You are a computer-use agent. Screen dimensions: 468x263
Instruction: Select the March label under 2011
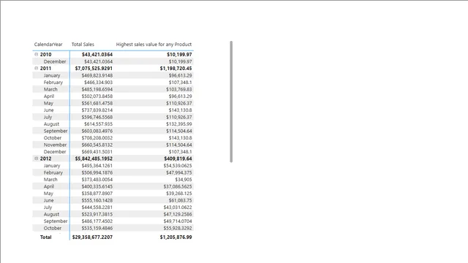point(50,89)
